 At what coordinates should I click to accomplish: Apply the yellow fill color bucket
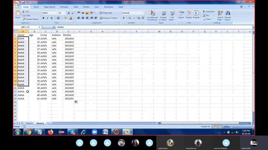click(x=65, y=18)
